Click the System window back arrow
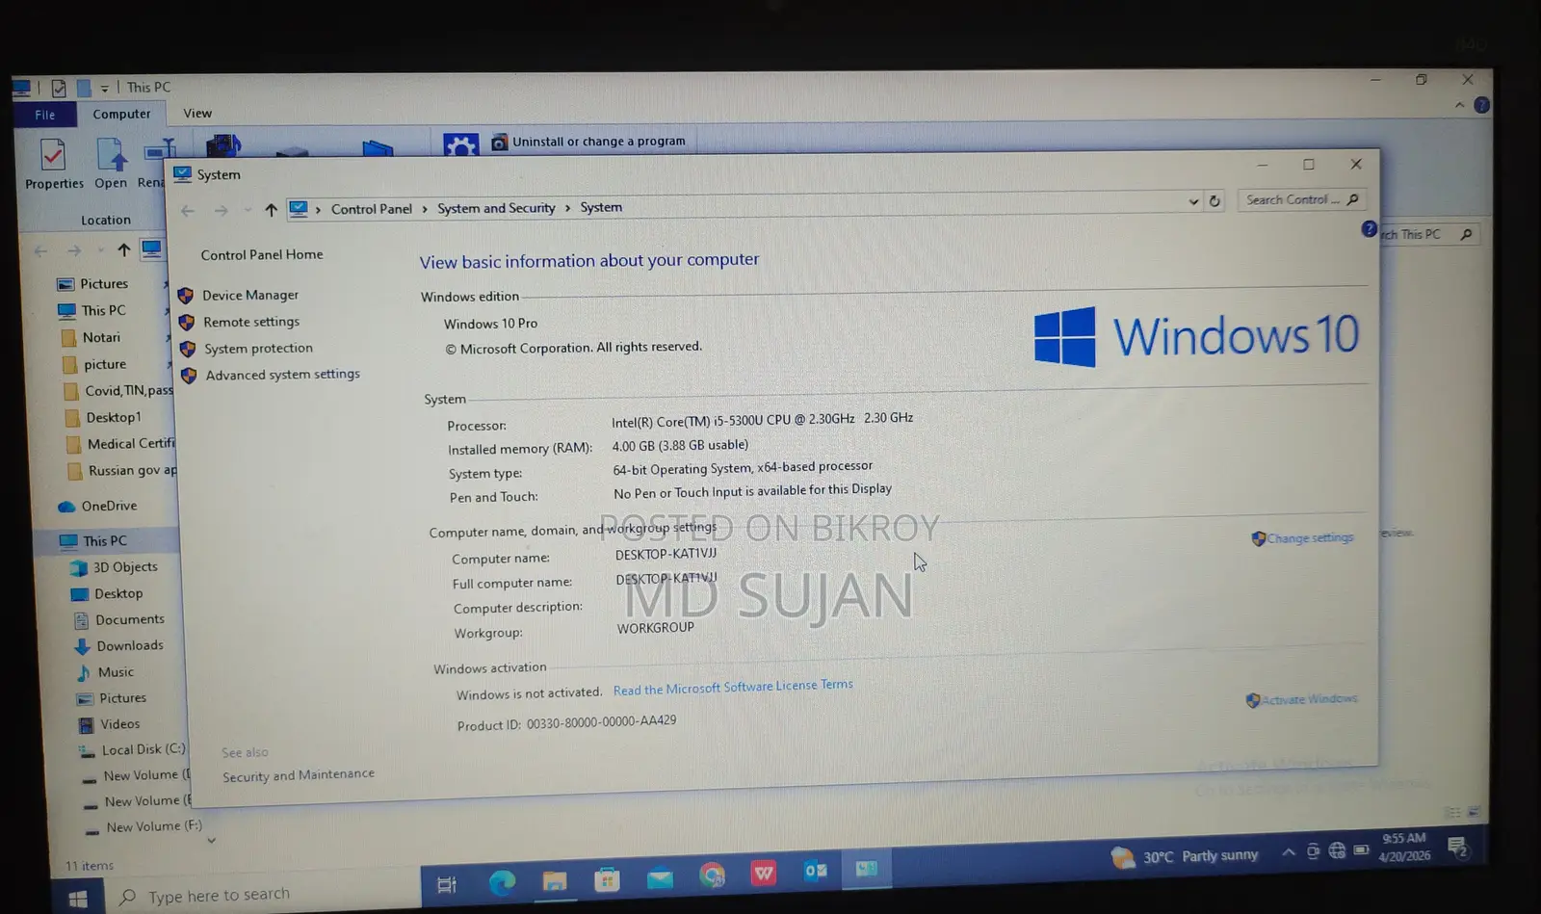 click(188, 211)
